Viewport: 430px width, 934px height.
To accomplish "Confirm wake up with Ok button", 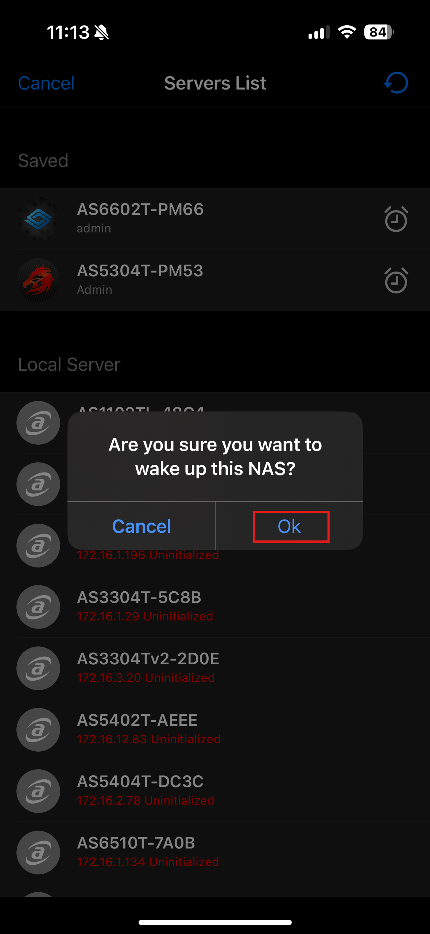I will 289,526.
